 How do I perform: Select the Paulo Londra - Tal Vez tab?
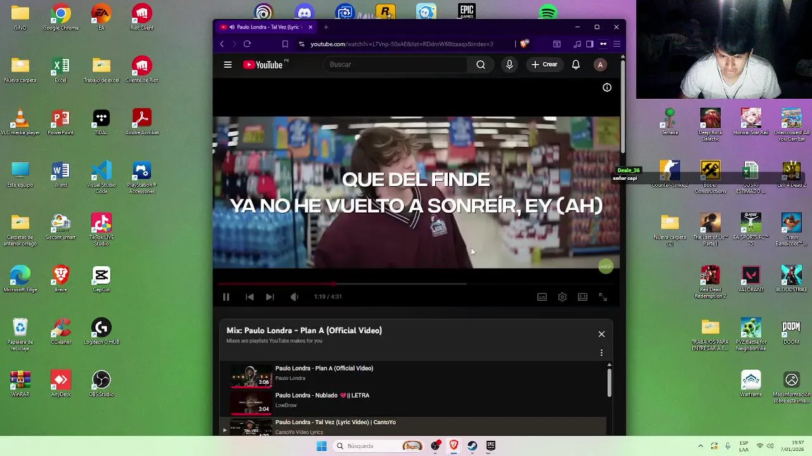(x=265, y=27)
